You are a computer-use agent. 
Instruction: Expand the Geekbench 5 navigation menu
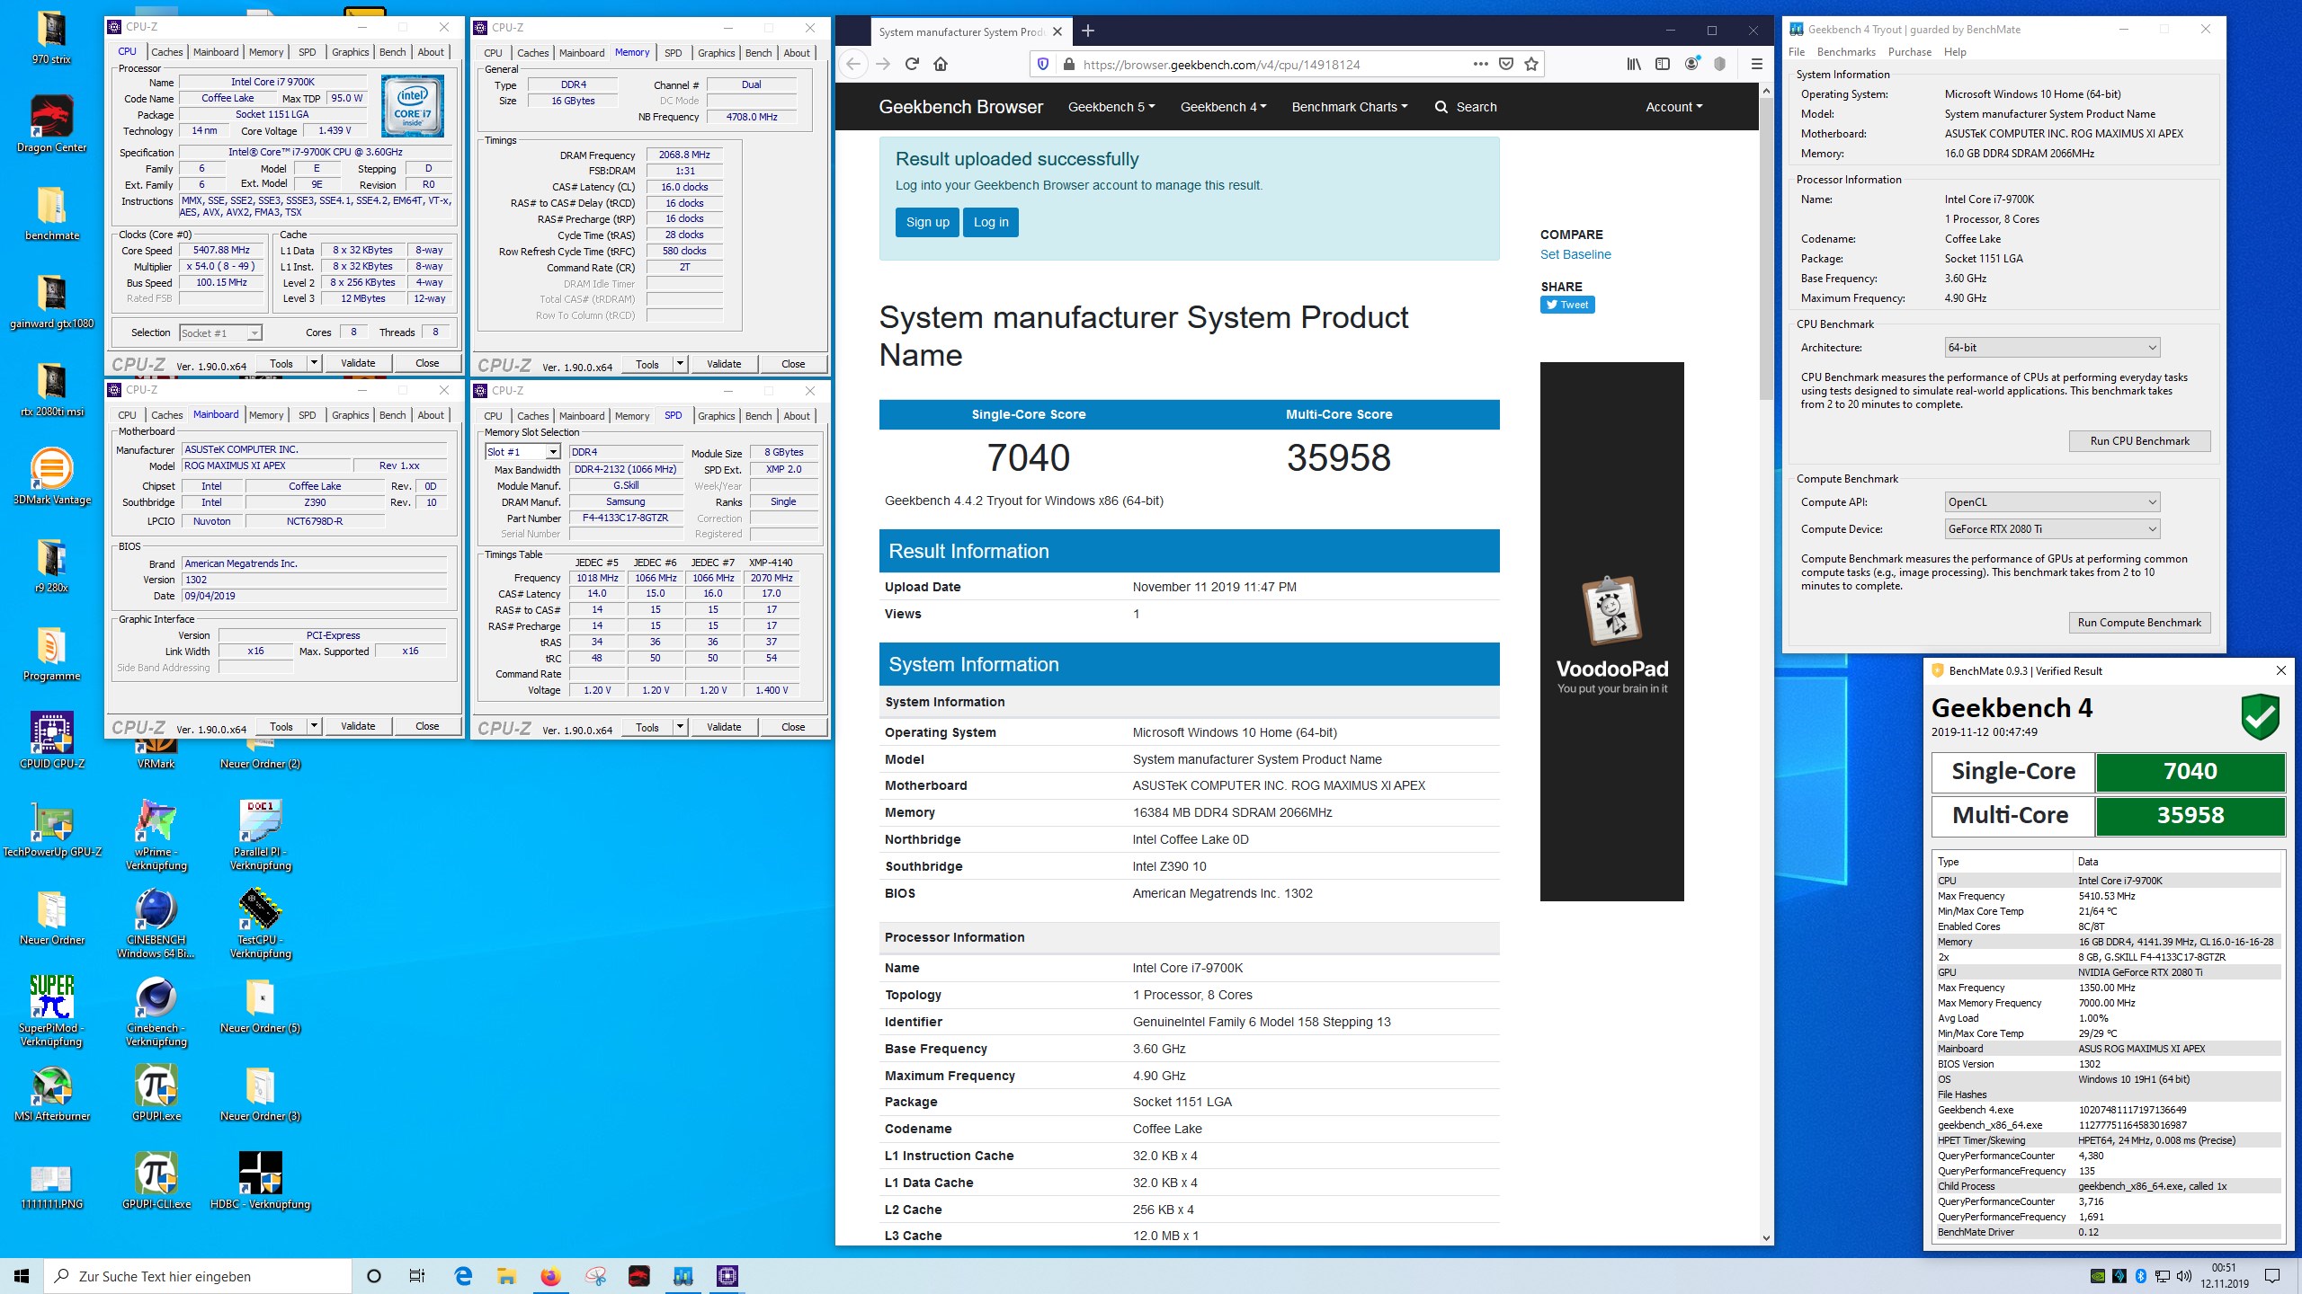[x=1111, y=107]
